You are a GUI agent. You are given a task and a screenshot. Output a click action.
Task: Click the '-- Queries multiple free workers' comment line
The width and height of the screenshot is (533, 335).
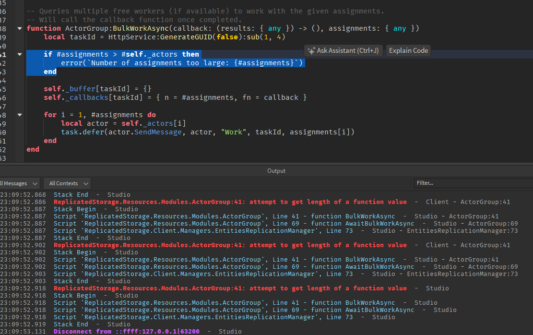coord(205,11)
